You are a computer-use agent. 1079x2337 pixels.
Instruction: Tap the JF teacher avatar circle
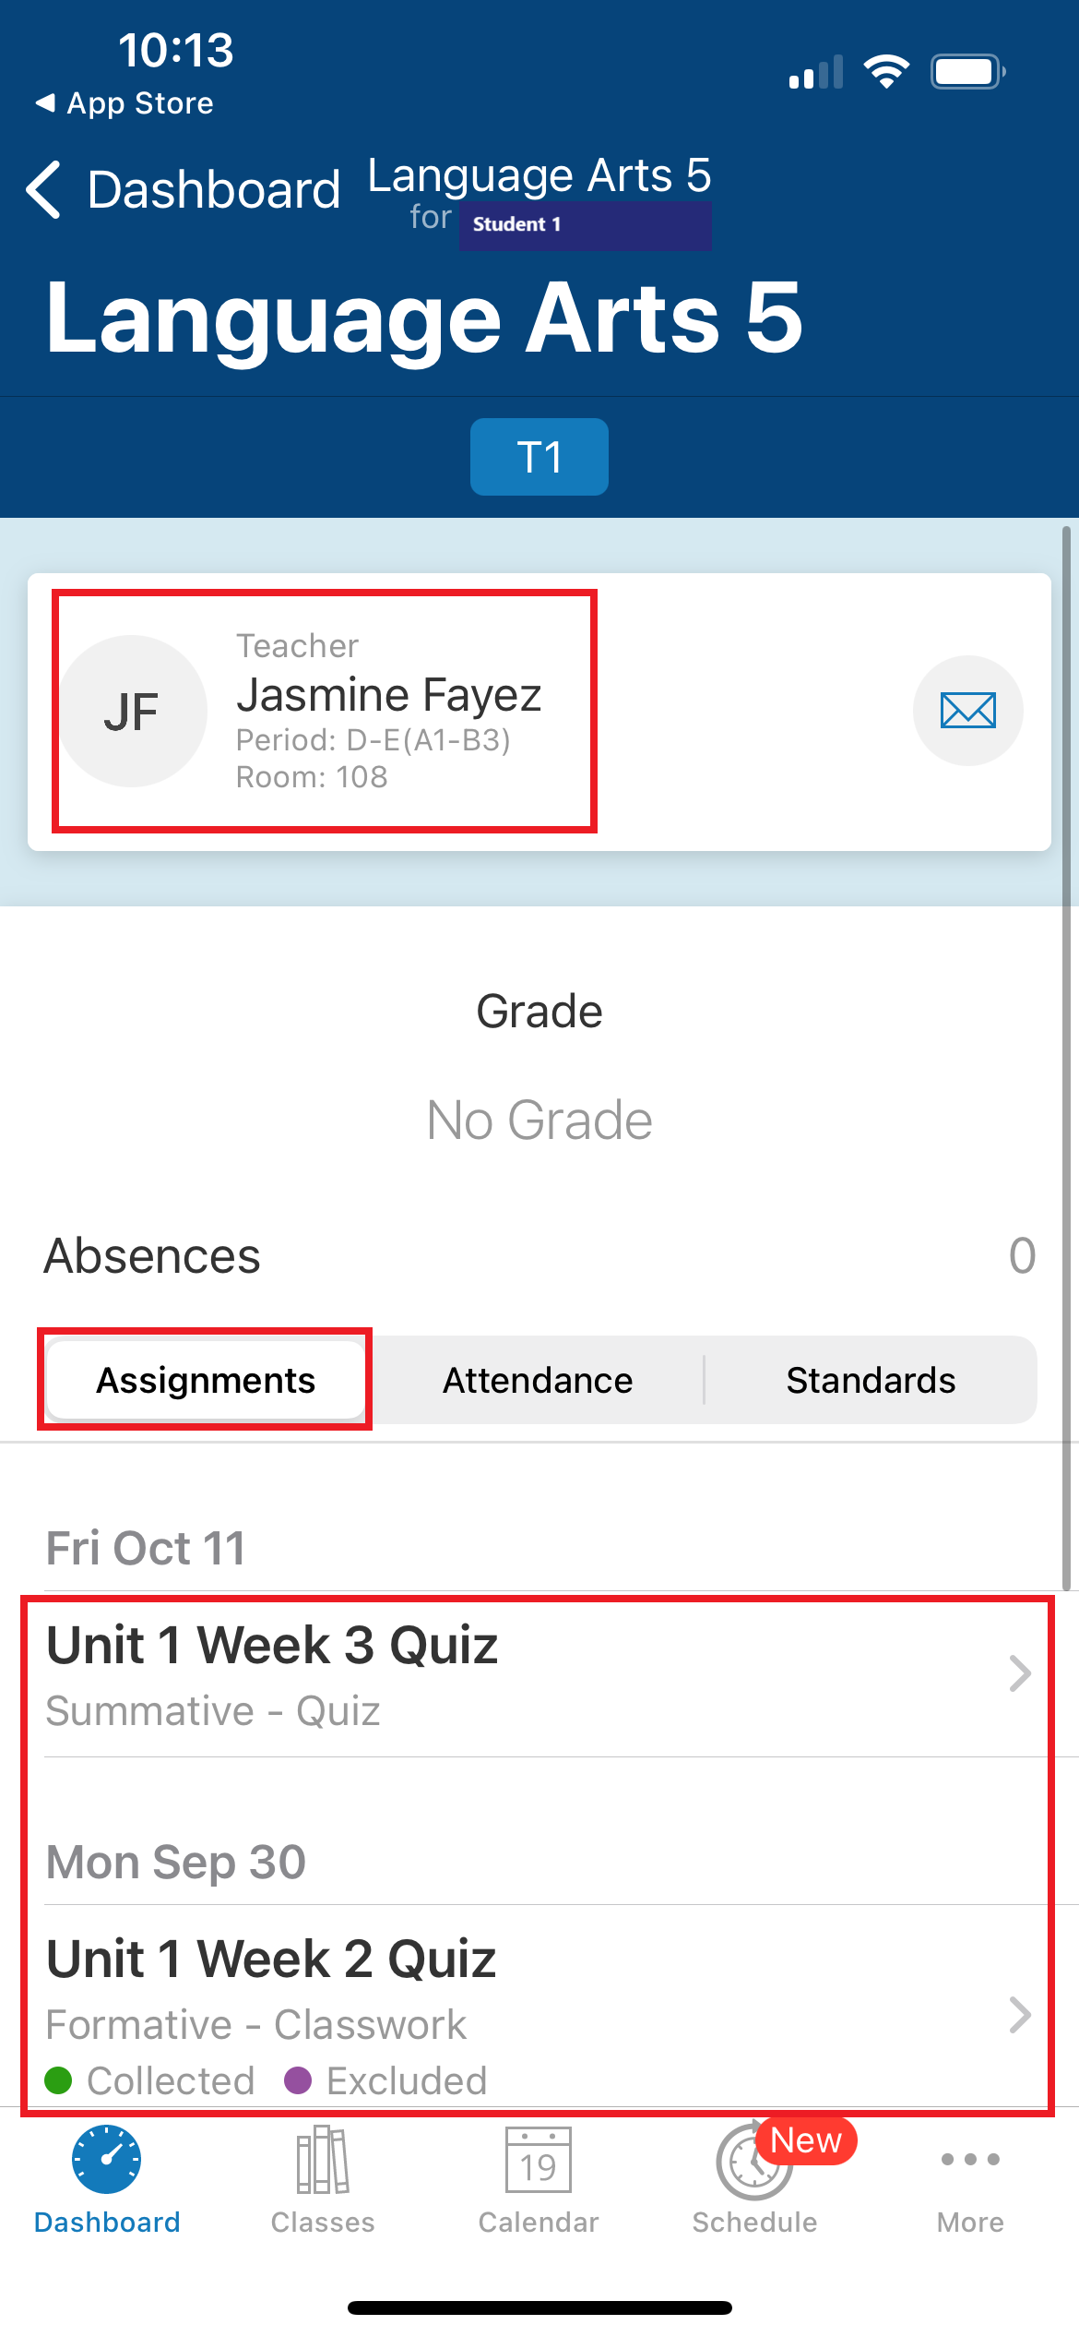pos(132,711)
